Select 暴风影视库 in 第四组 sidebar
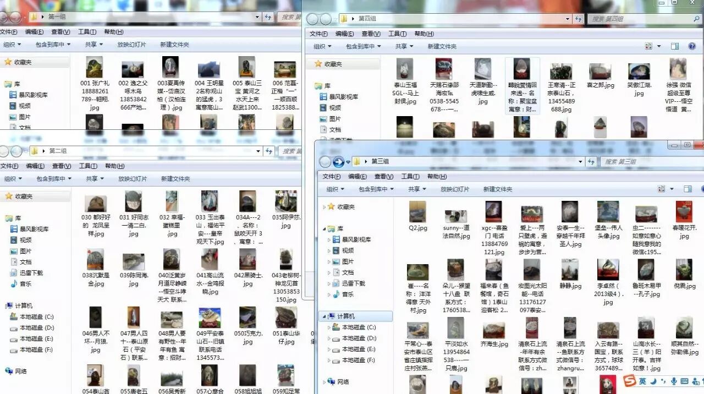704x394 pixels. 338,97
